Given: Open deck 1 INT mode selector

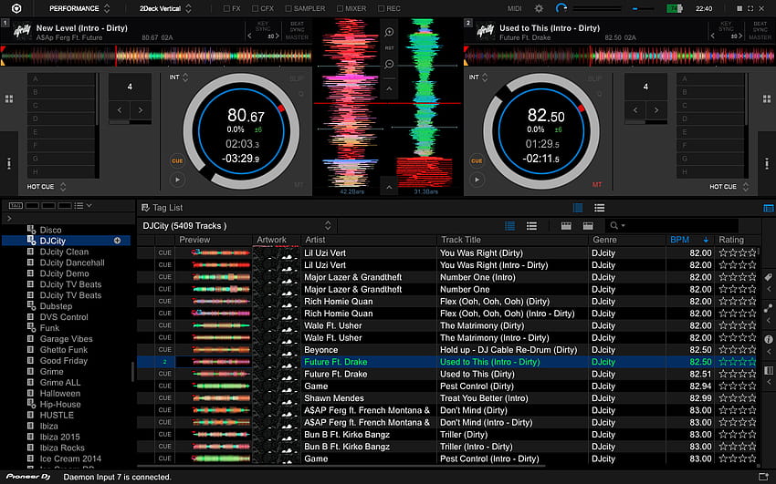Looking at the screenshot, I should [179, 77].
